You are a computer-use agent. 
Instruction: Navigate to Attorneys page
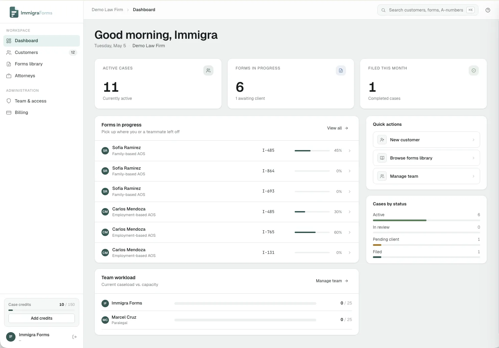41,76
